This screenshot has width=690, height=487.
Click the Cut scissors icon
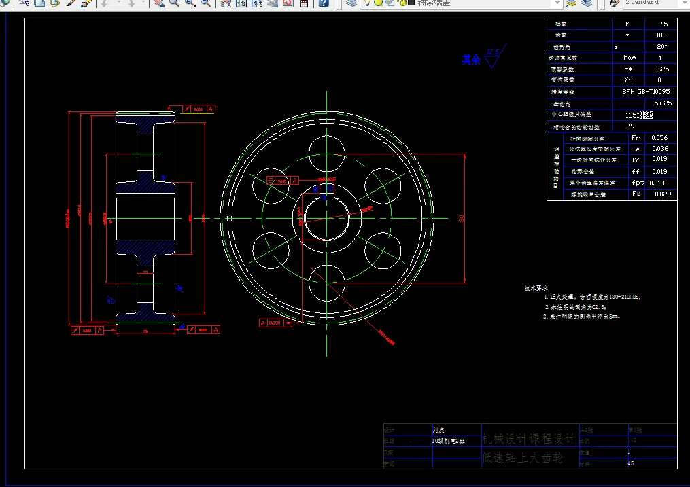pos(24,3)
